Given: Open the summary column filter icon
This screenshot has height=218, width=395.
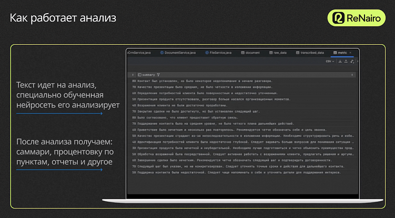Looking at the screenshot, I should (158, 75).
